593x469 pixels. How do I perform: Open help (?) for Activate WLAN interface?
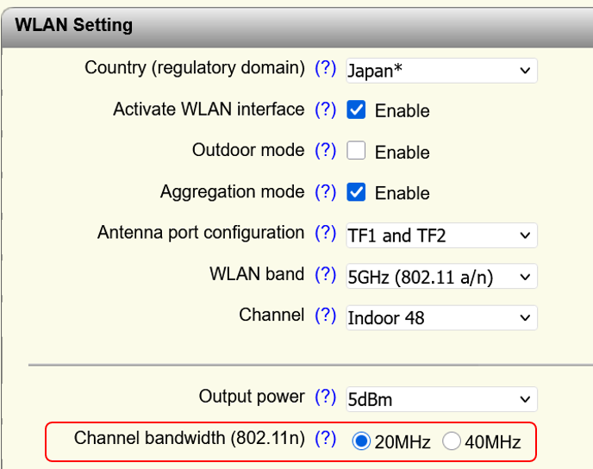(x=325, y=109)
